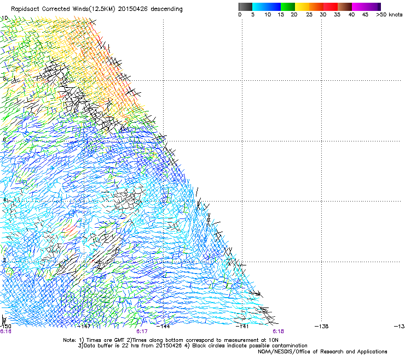
Task: Click the '>50 knots' legend label
Action: click(389, 15)
